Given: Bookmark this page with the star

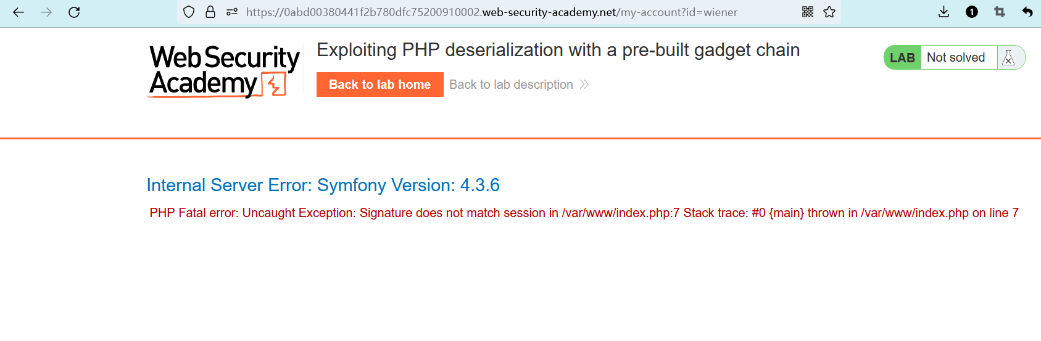Looking at the screenshot, I should point(829,12).
